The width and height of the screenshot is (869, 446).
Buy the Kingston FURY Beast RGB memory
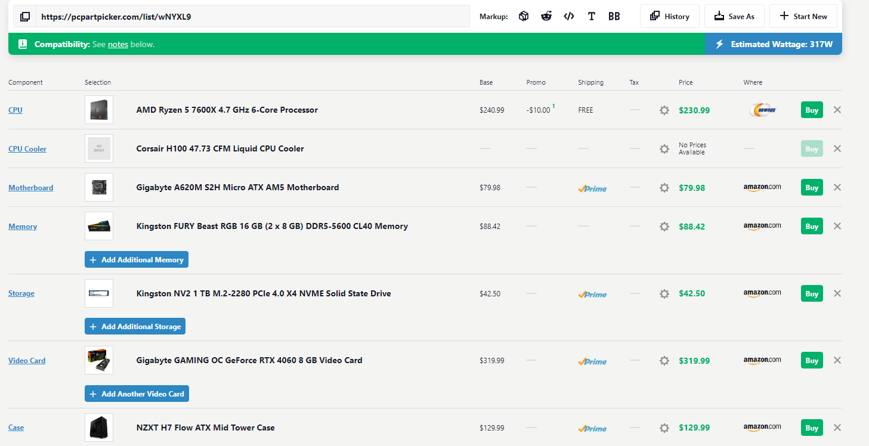[812, 226]
